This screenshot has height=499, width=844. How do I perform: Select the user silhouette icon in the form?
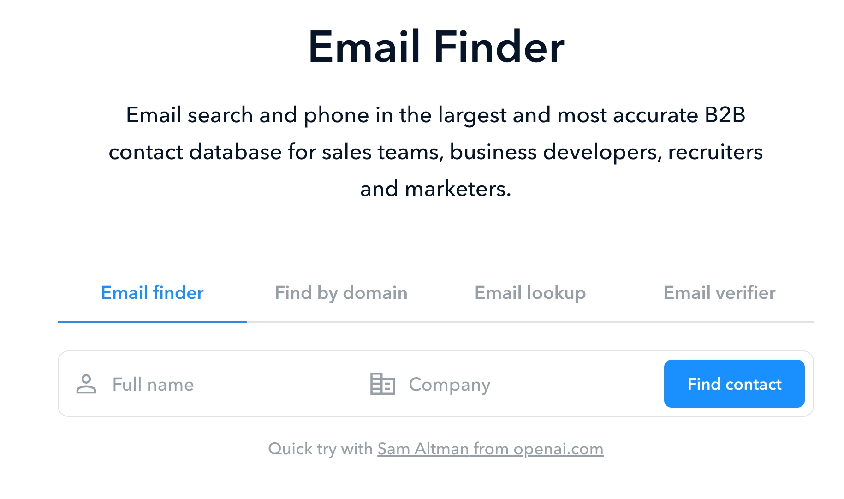86,384
